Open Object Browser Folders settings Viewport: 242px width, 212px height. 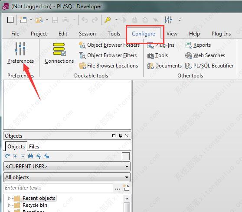pyautogui.click(x=109, y=45)
